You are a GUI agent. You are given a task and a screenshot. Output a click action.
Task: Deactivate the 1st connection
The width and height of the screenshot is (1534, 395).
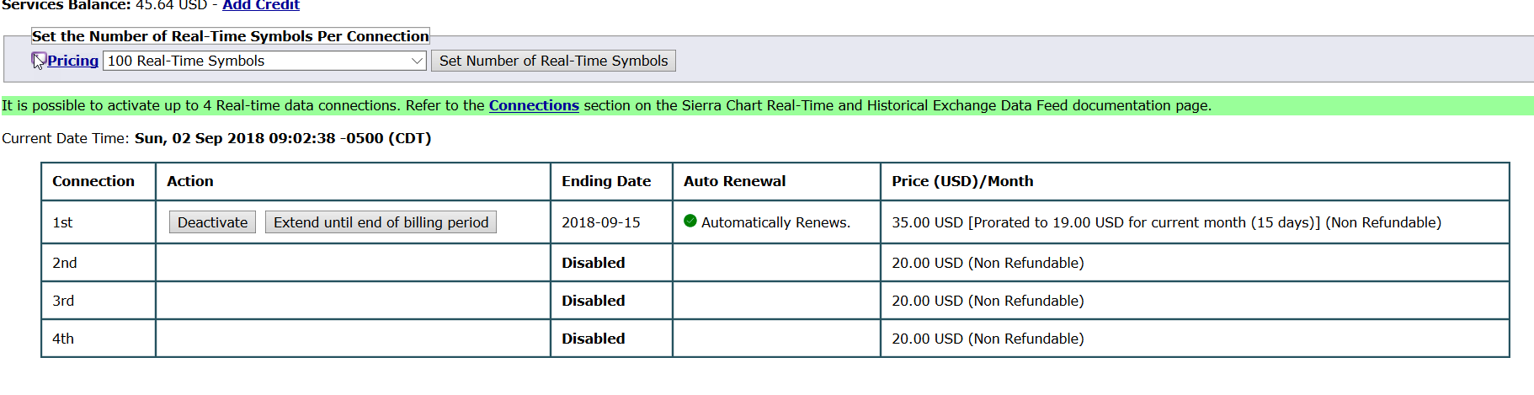coord(212,222)
